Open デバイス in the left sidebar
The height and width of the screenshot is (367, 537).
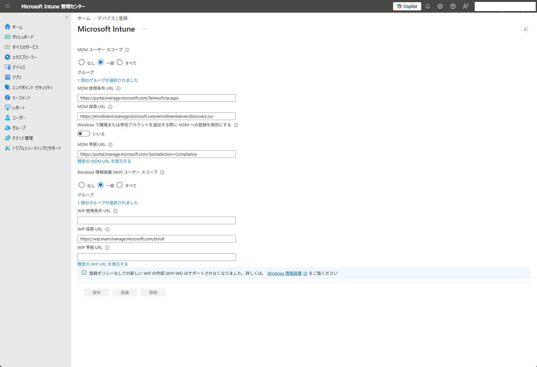click(x=18, y=67)
